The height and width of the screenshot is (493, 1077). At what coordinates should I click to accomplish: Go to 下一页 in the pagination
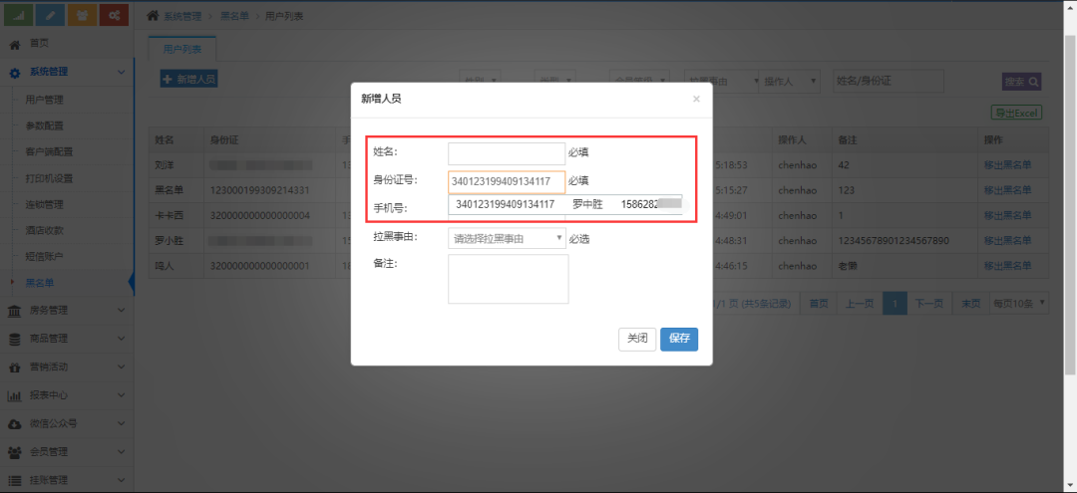(x=930, y=303)
